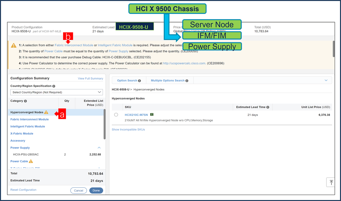Open Accessory category
Screen dimensions: 341x201
18,141
